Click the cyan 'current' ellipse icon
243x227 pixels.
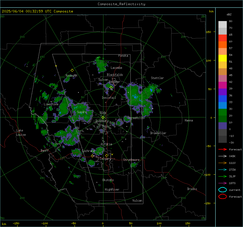tap(222, 190)
